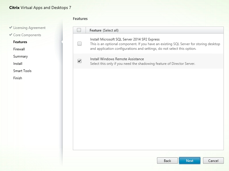Uncheck the Install Windows Remote Assistance checkbox
Viewport: 229px width, 171px height.
point(80,61)
